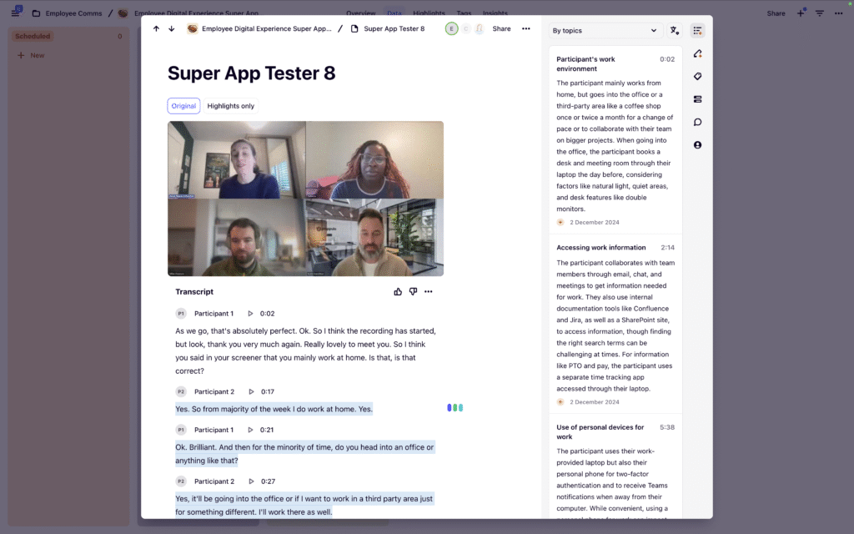Switch transcript view to Highlights only

[x=231, y=106]
